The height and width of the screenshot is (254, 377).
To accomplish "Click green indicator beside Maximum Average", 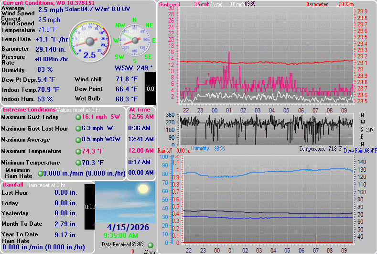I will point(78,140).
